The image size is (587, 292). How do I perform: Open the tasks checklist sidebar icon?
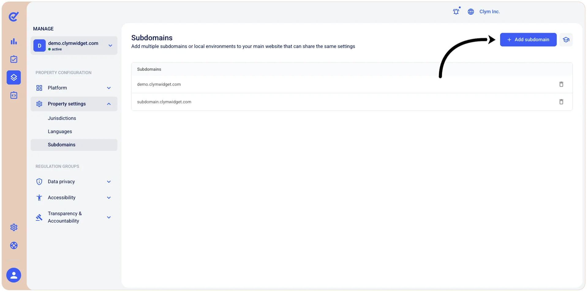click(14, 59)
